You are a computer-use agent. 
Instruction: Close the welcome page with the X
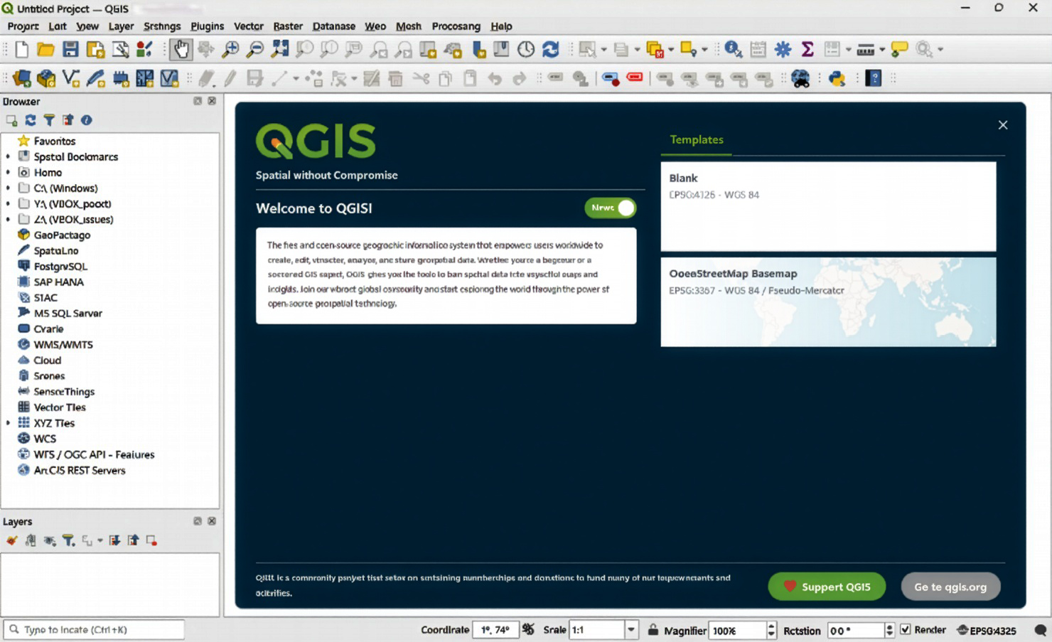click(x=1003, y=125)
